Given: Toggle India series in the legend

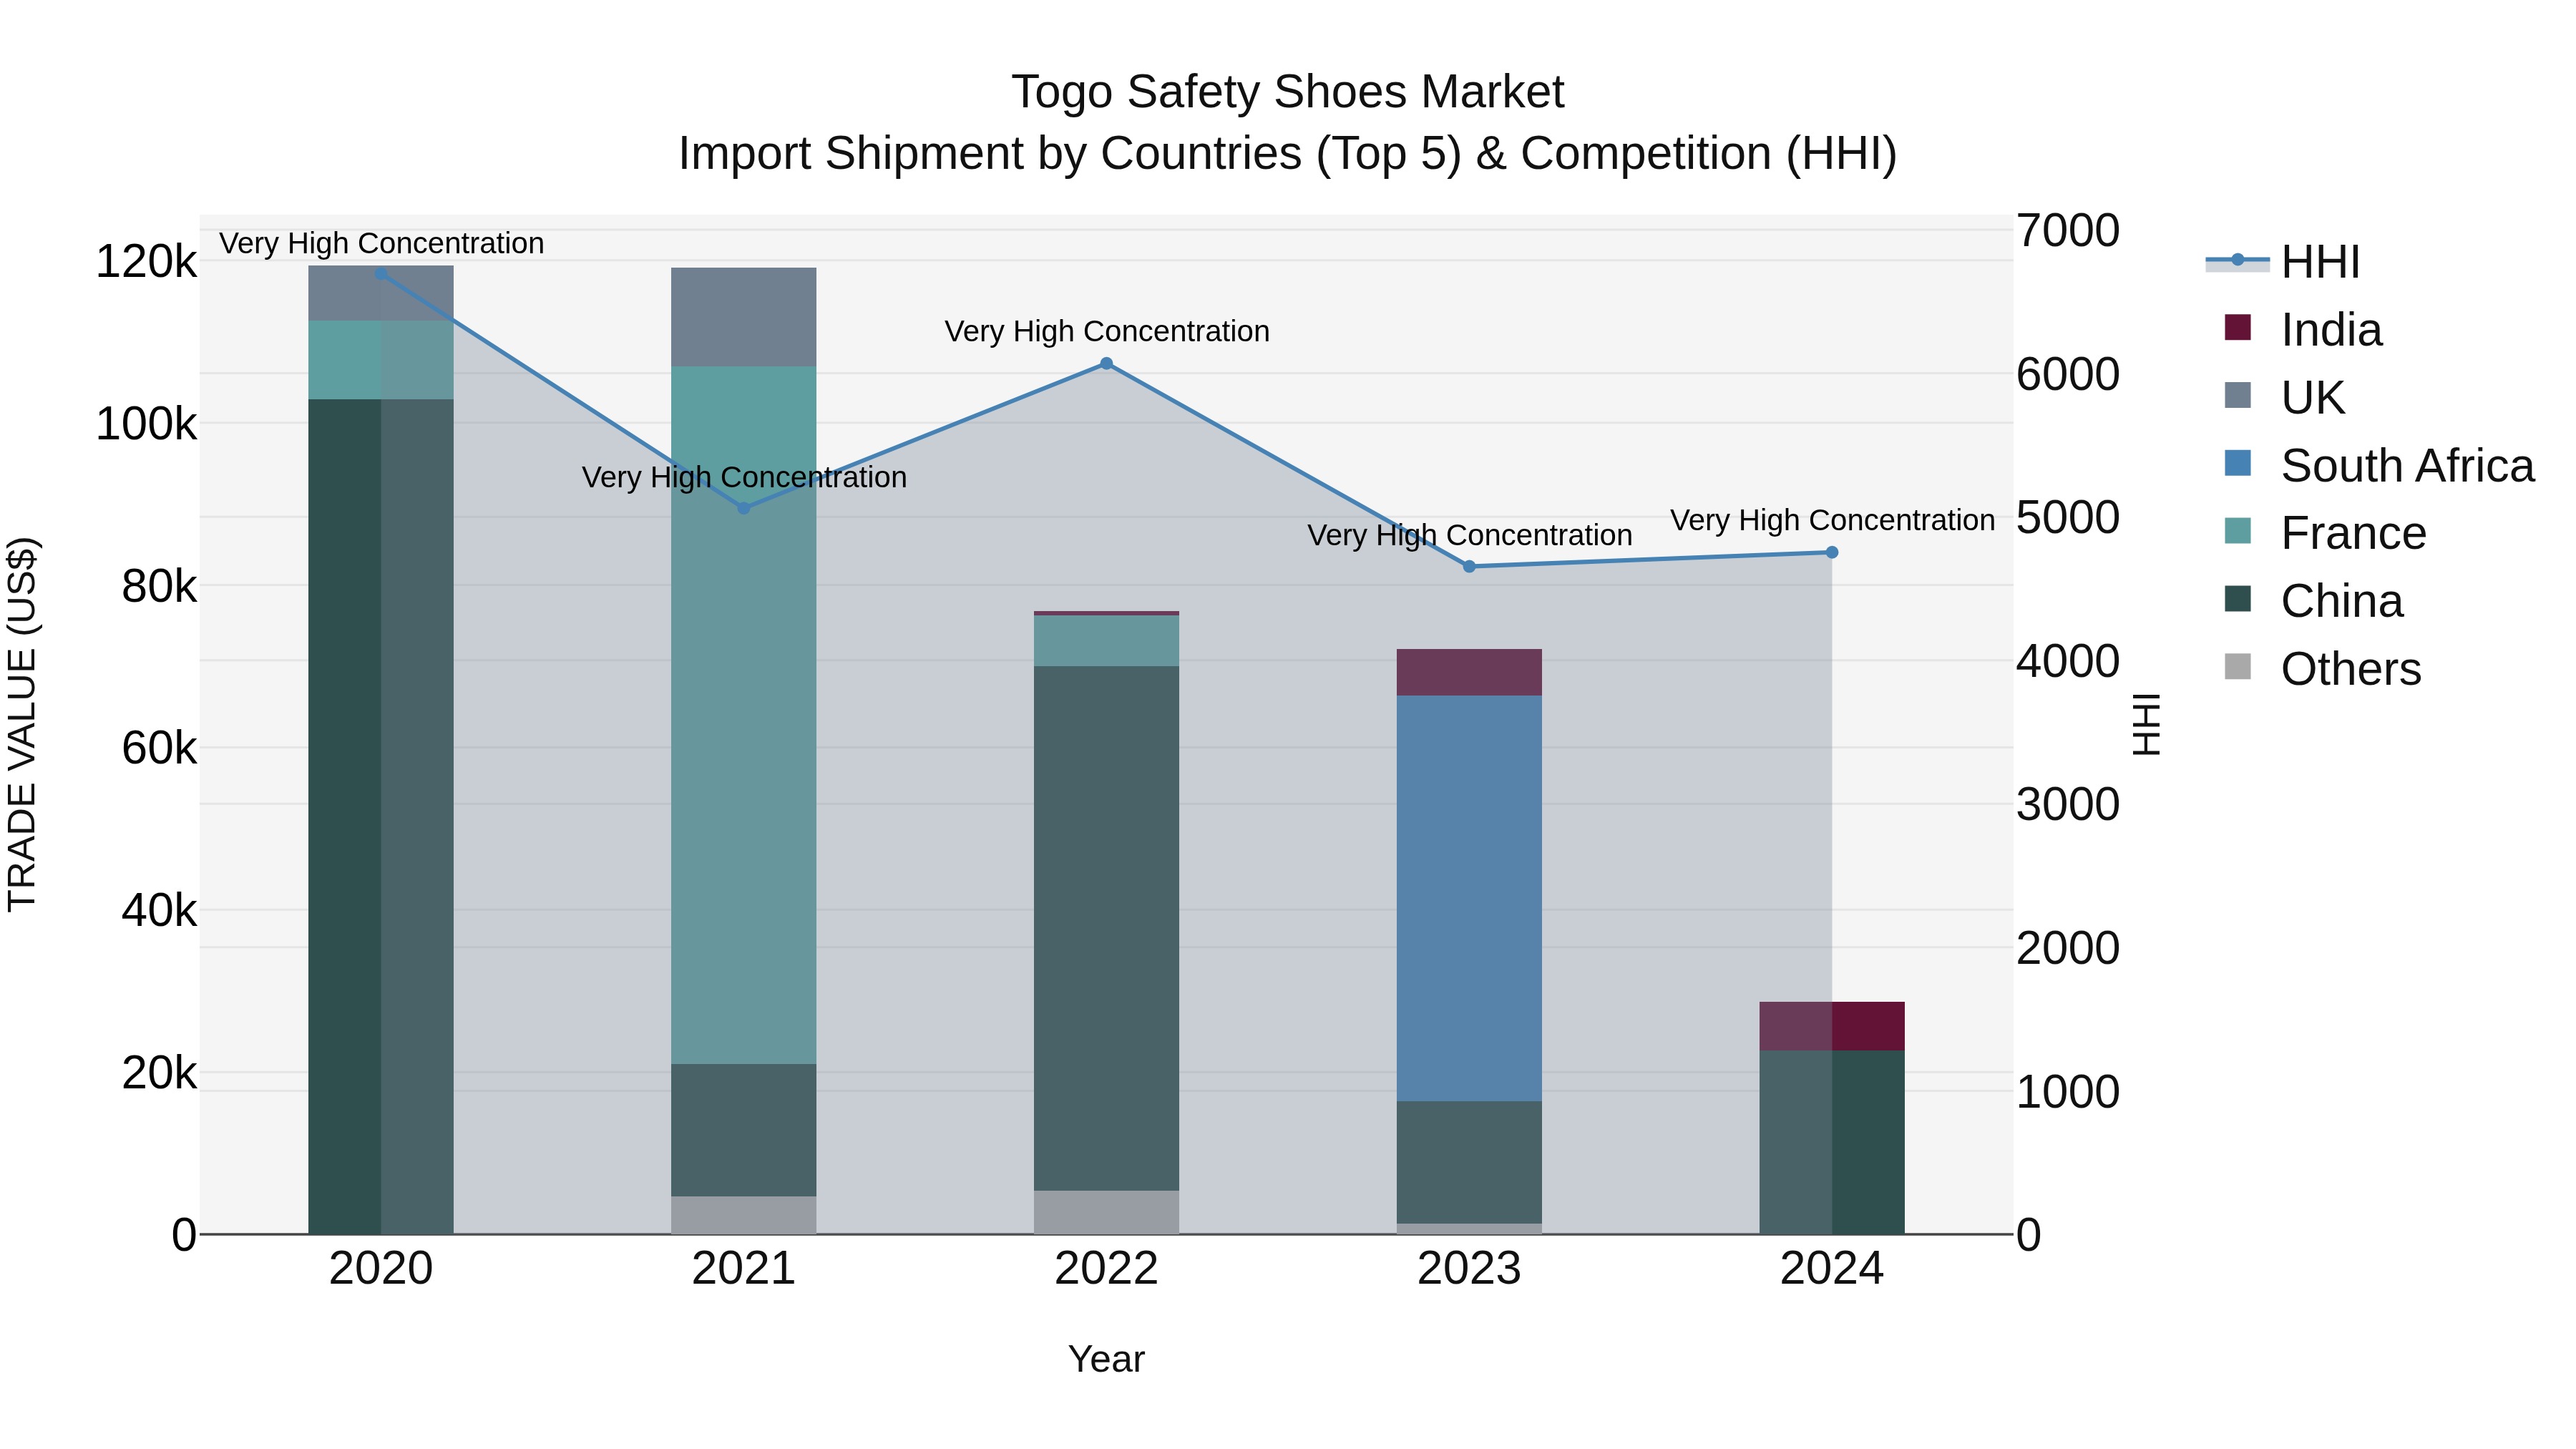Looking at the screenshot, I should point(2304,329).
